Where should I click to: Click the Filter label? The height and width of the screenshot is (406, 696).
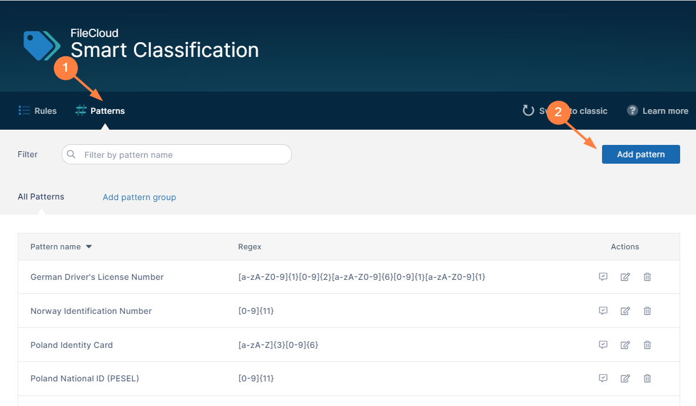click(x=28, y=154)
